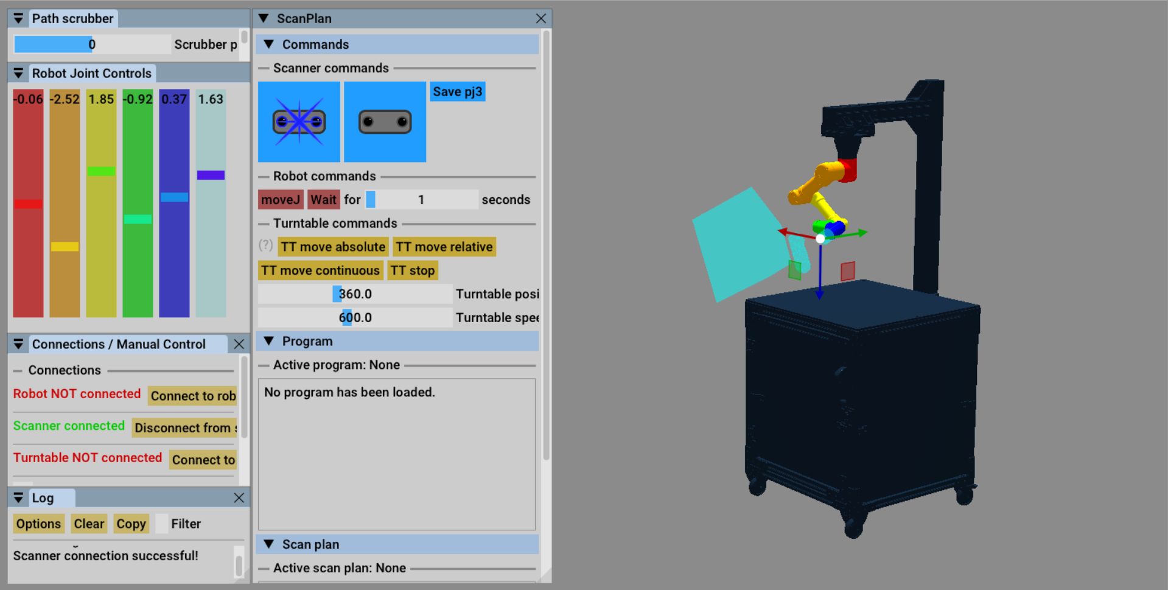Click Connect to robot button
The width and height of the screenshot is (1168, 590).
pyautogui.click(x=192, y=396)
